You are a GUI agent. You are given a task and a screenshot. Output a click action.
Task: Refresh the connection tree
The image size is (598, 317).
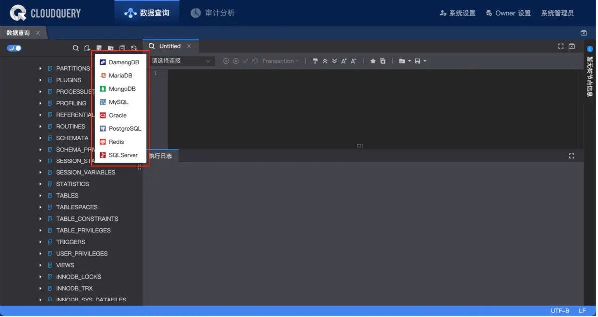[134, 48]
